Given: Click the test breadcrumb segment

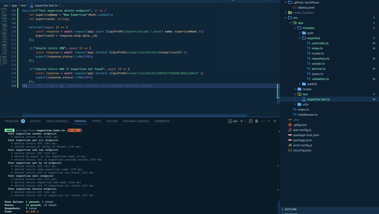Looking at the screenshot, I should tap(23, 5).
